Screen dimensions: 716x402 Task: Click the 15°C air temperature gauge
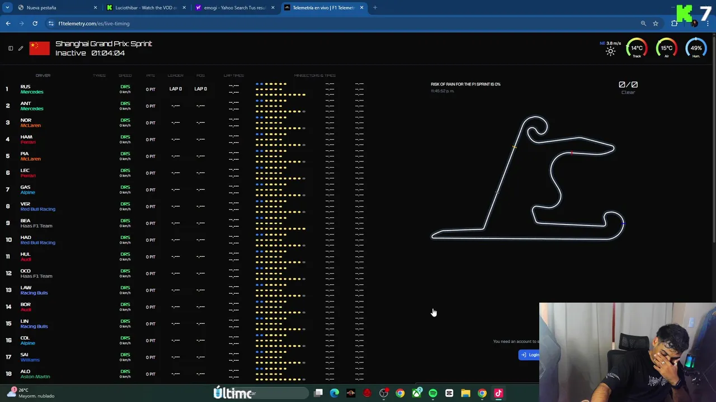tap(667, 48)
